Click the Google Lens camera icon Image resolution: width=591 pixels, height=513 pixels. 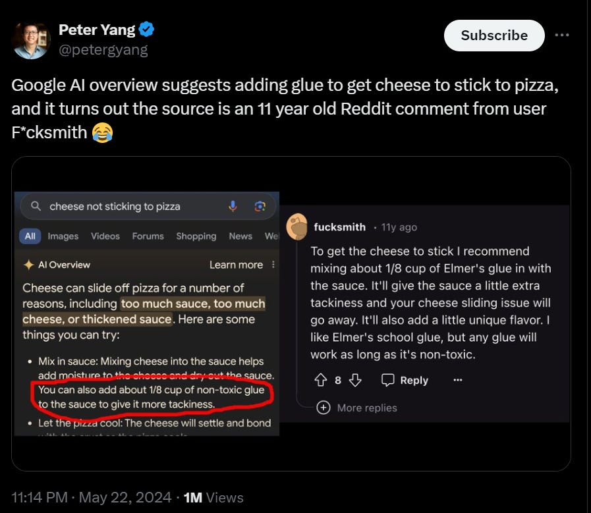point(260,206)
